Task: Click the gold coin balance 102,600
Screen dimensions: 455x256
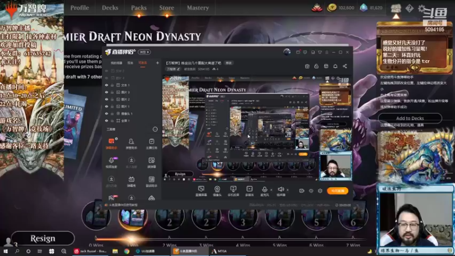Action: click(x=341, y=8)
